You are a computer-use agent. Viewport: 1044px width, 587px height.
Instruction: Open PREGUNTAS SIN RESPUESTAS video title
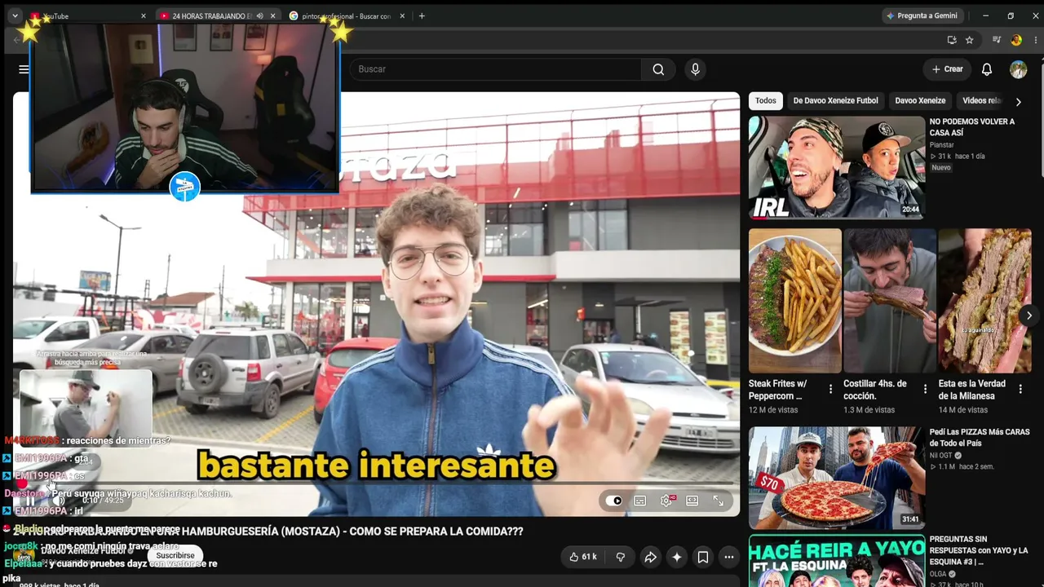(x=979, y=550)
